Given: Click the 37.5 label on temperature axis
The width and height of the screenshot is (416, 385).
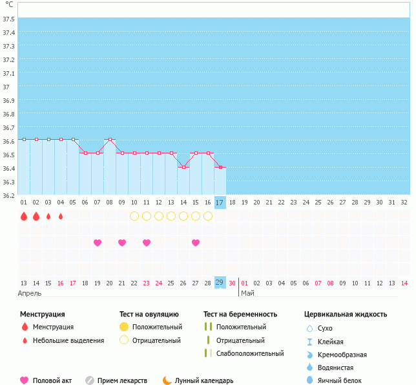Looking at the screenshot, I should click(8, 19).
